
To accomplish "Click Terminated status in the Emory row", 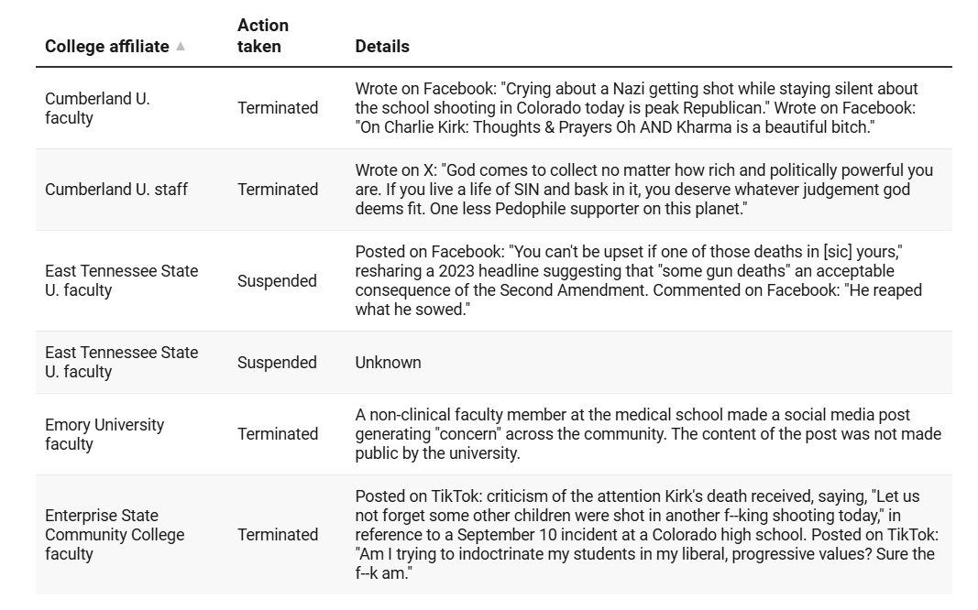I will pyautogui.click(x=278, y=433).
